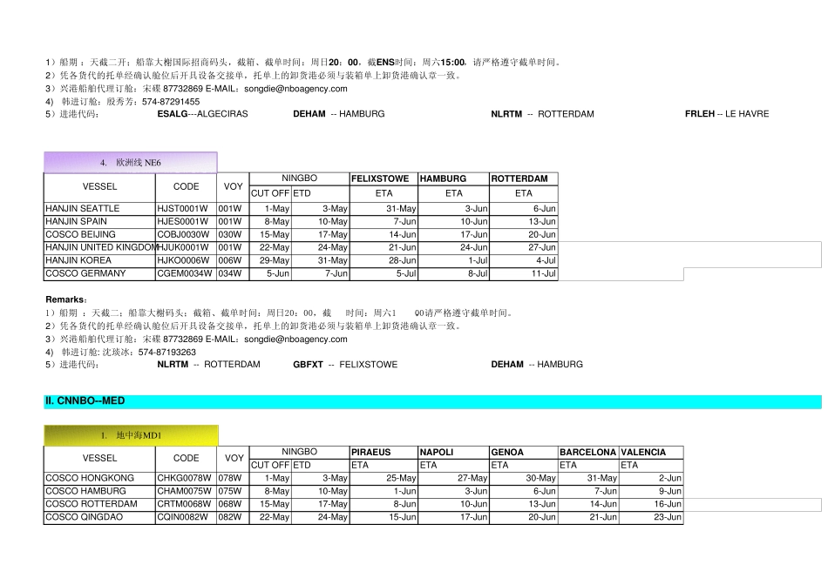Viewport: 828px width, 585px height.
Task: Select voyage cell 068W
Action: click(233, 504)
